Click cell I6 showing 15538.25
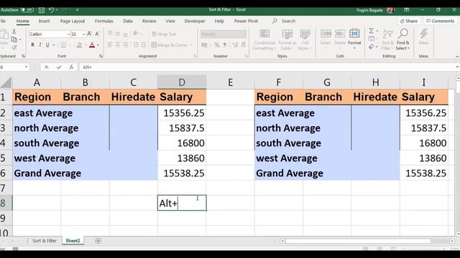Screen dimensions: 460x258 tap(424, 173)
